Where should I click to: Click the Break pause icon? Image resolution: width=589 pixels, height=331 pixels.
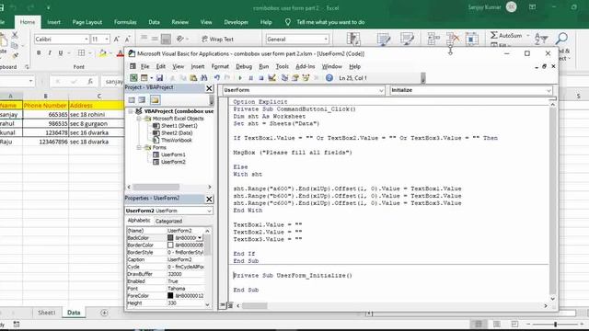click(x=250, y=77)
